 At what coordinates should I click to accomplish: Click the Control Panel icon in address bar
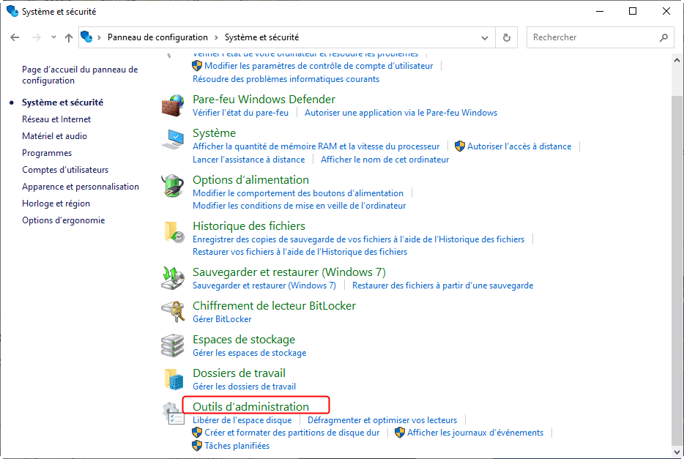[x=86, y=37]
